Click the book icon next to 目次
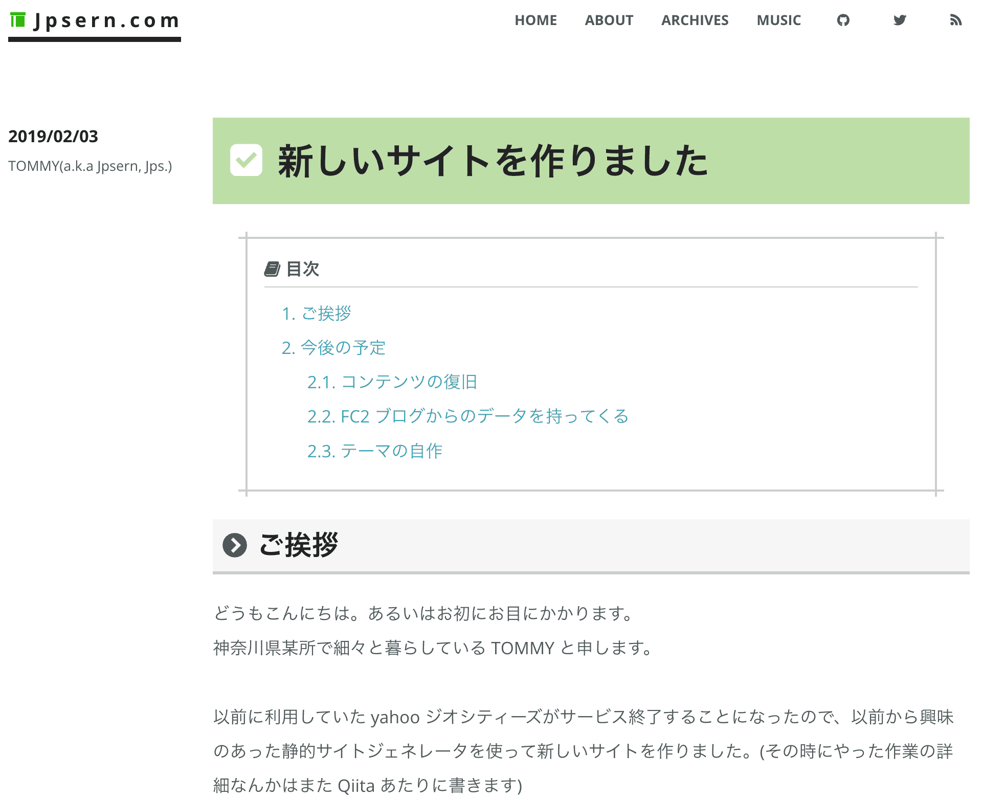Screen dimensions: 983x800 pyautogui.click(x=272, y=268)
